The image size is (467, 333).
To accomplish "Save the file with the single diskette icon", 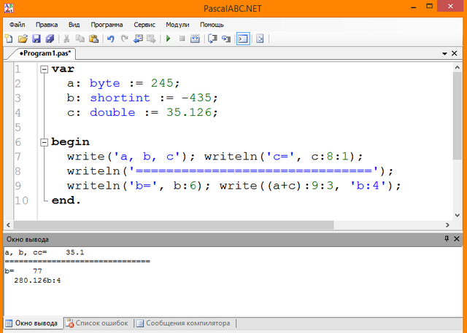I will click(x=36, y=39).
